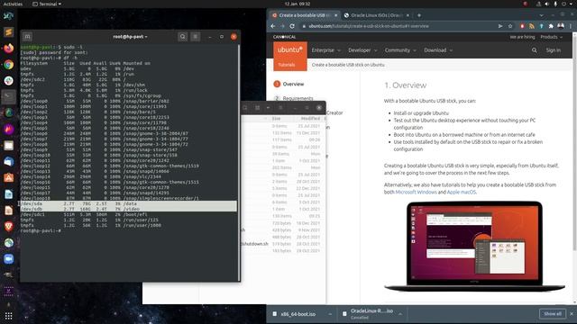Viewport: 577px width, 324px height.
Task: Close the Oracle Linux ISOs tab
Action: click(408, 15)
